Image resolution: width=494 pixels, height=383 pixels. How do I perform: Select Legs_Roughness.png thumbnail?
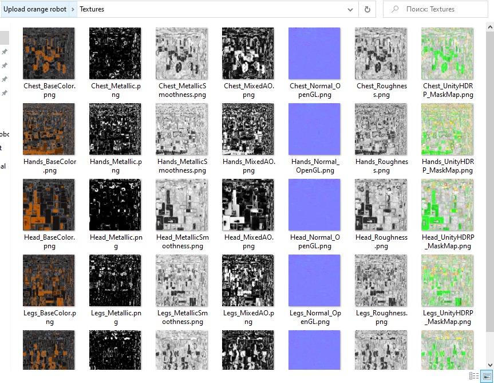381,280
